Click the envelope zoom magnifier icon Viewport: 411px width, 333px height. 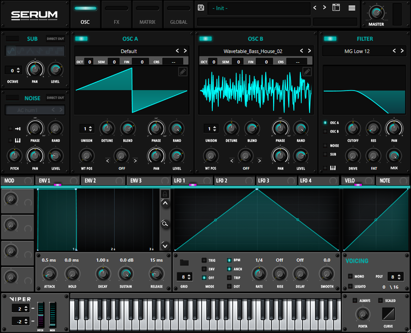(165, 224)
